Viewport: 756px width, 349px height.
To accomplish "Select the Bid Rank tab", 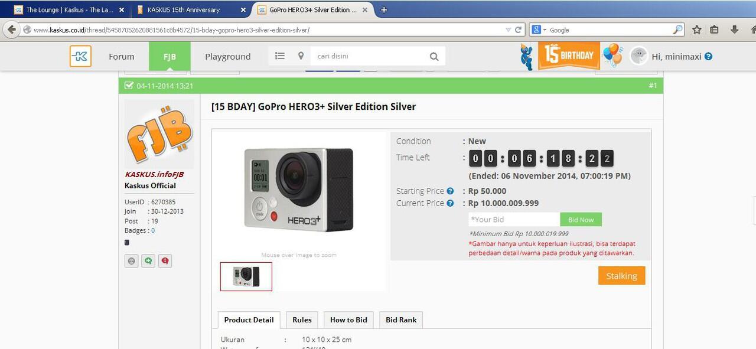I will (x=401, y=319).
